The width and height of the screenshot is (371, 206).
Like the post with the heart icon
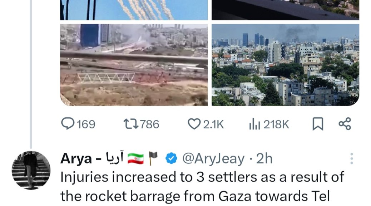click(x=194, y=124)
